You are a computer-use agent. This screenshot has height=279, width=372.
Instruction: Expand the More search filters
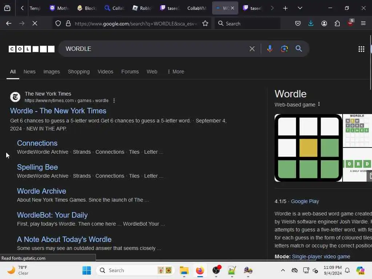pos(176,72)
